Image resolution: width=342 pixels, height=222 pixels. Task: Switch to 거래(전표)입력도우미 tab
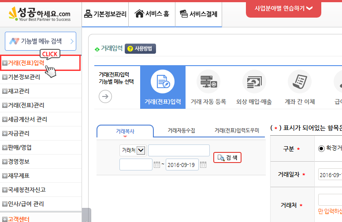tap(237, 130)
